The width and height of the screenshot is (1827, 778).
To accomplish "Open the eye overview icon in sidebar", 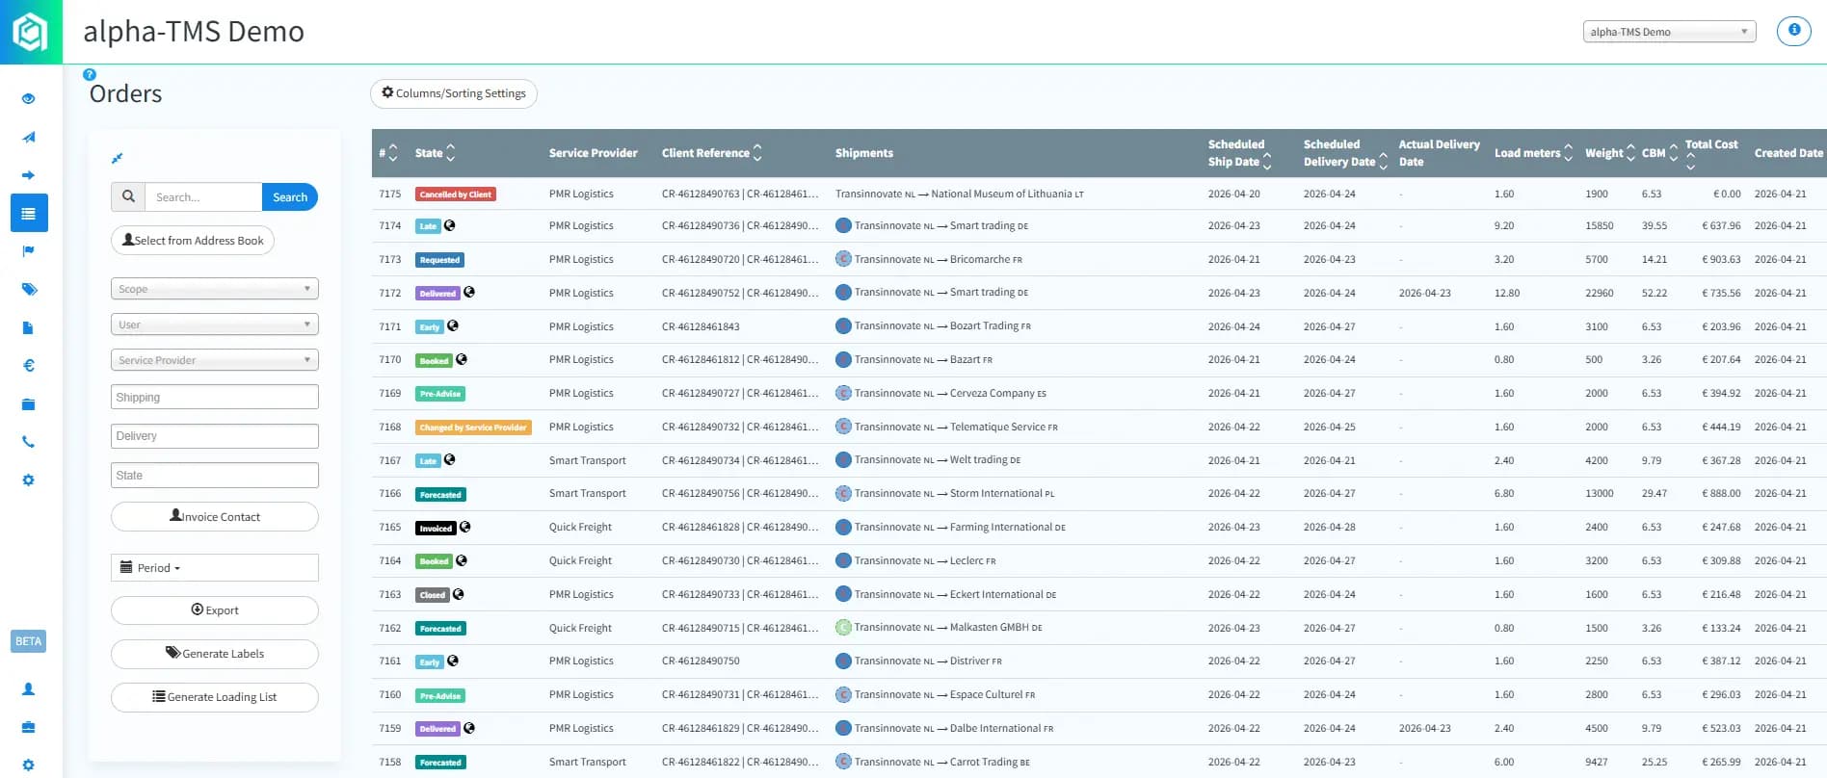I will (x=29, y=98).
